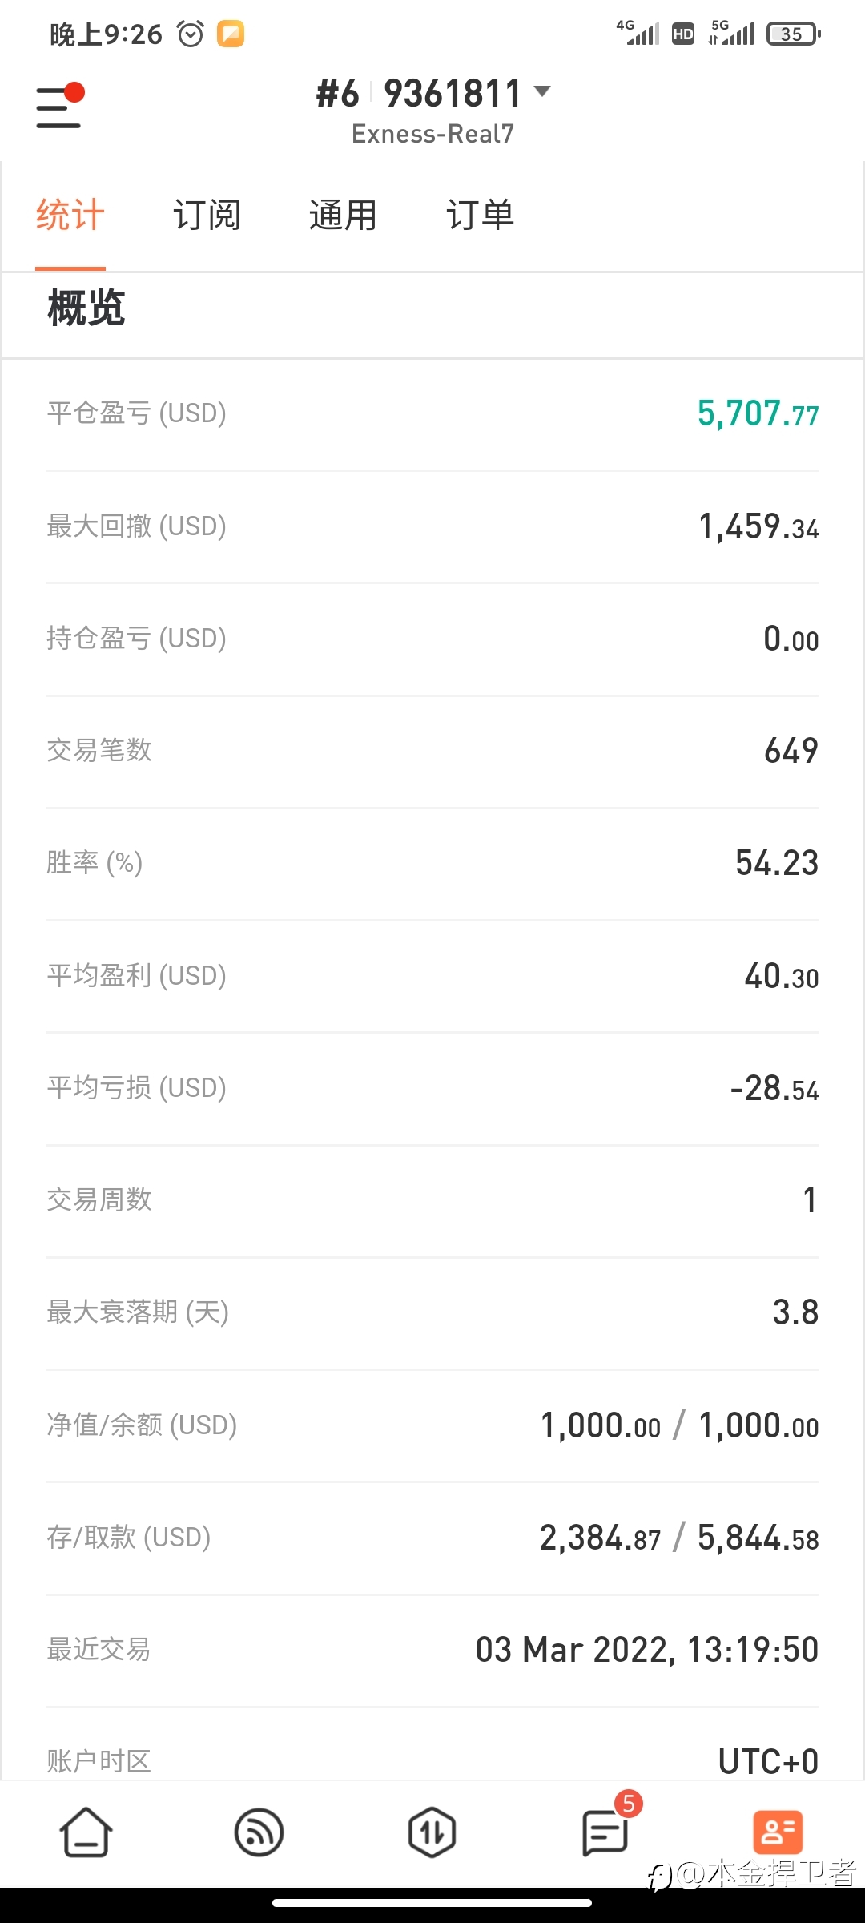Tap the orange notification app icon in status bar

point(231,34)
